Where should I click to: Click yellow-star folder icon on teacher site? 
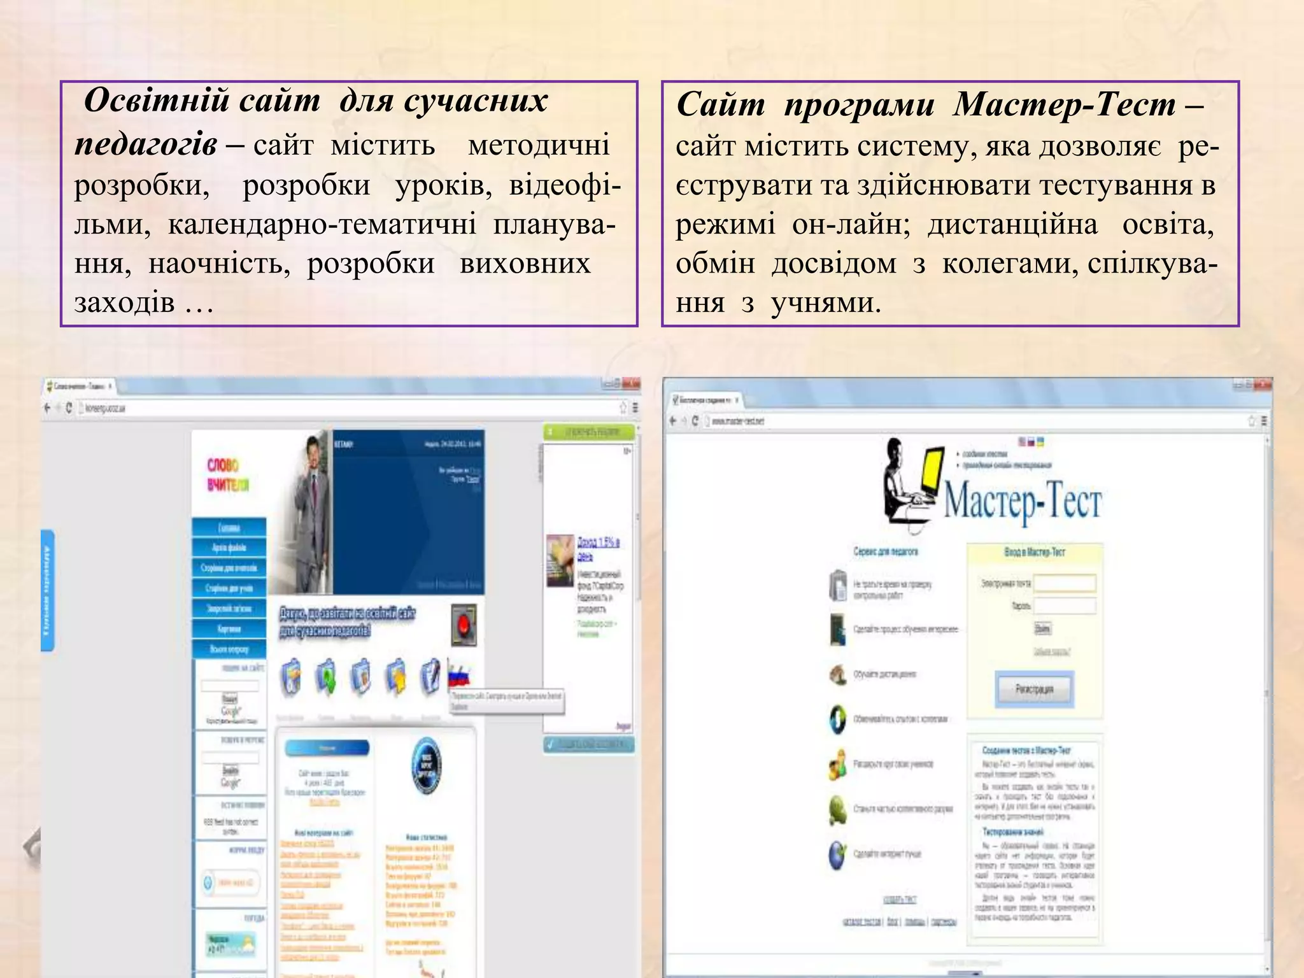coord(395,676)
